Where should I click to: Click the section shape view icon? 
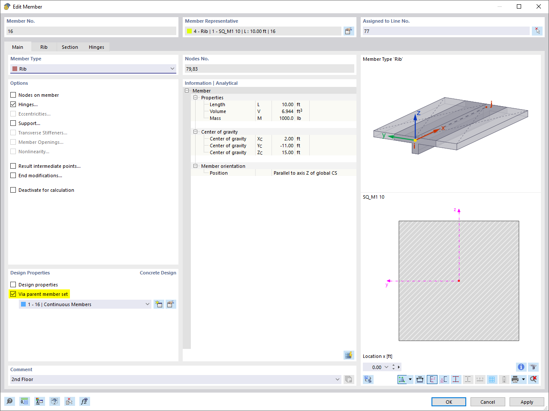(x=402, y=379)
